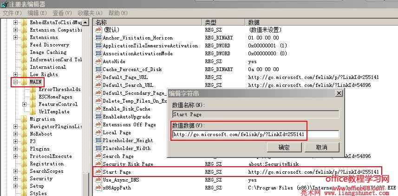This screenshot has height=196, width=398.
Task: Open the 查看(V) menu
Action: [x=62, y=13]
